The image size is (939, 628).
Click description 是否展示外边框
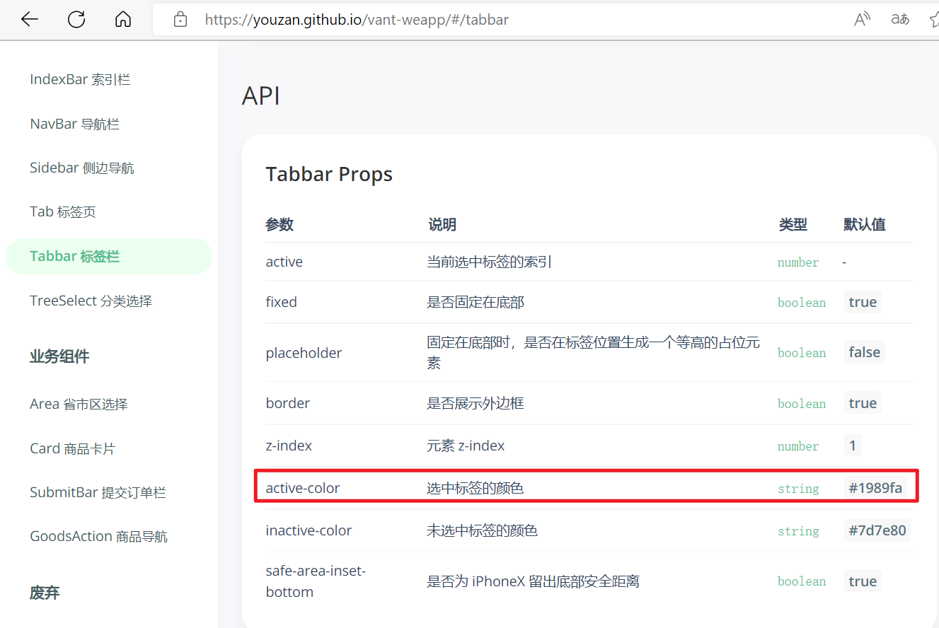pos(476,403)
